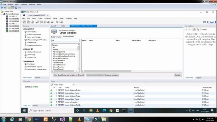Click the Type here to search box
The height and width of the screenshot is (122, 217).
click(x=51, y=110)
